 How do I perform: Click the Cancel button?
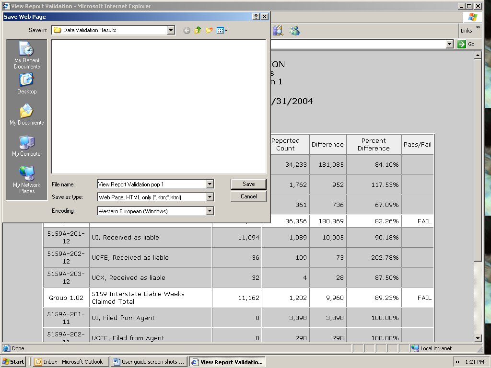248,196
